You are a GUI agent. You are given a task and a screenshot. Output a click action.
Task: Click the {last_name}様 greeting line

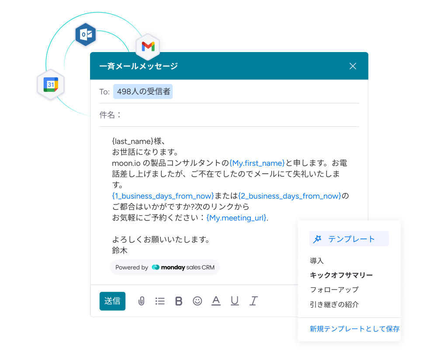point(139,141)
